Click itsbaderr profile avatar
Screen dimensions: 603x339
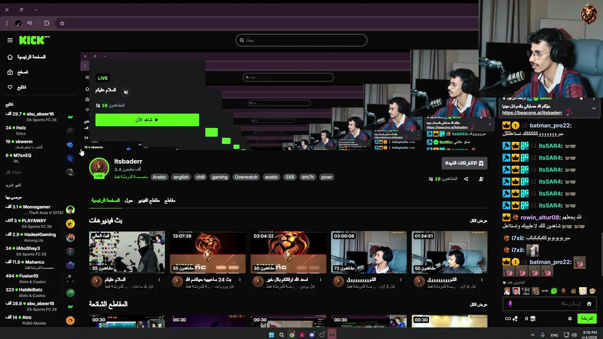99,167
